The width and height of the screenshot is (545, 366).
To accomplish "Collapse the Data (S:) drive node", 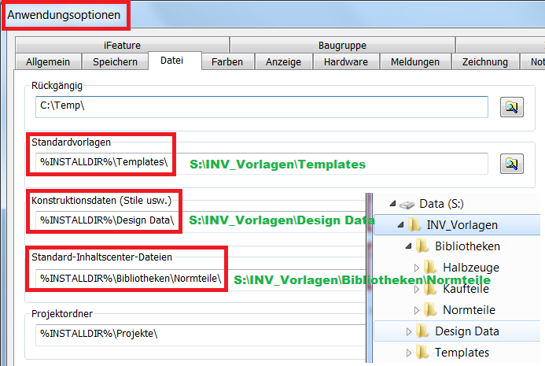I will point(392,204).
